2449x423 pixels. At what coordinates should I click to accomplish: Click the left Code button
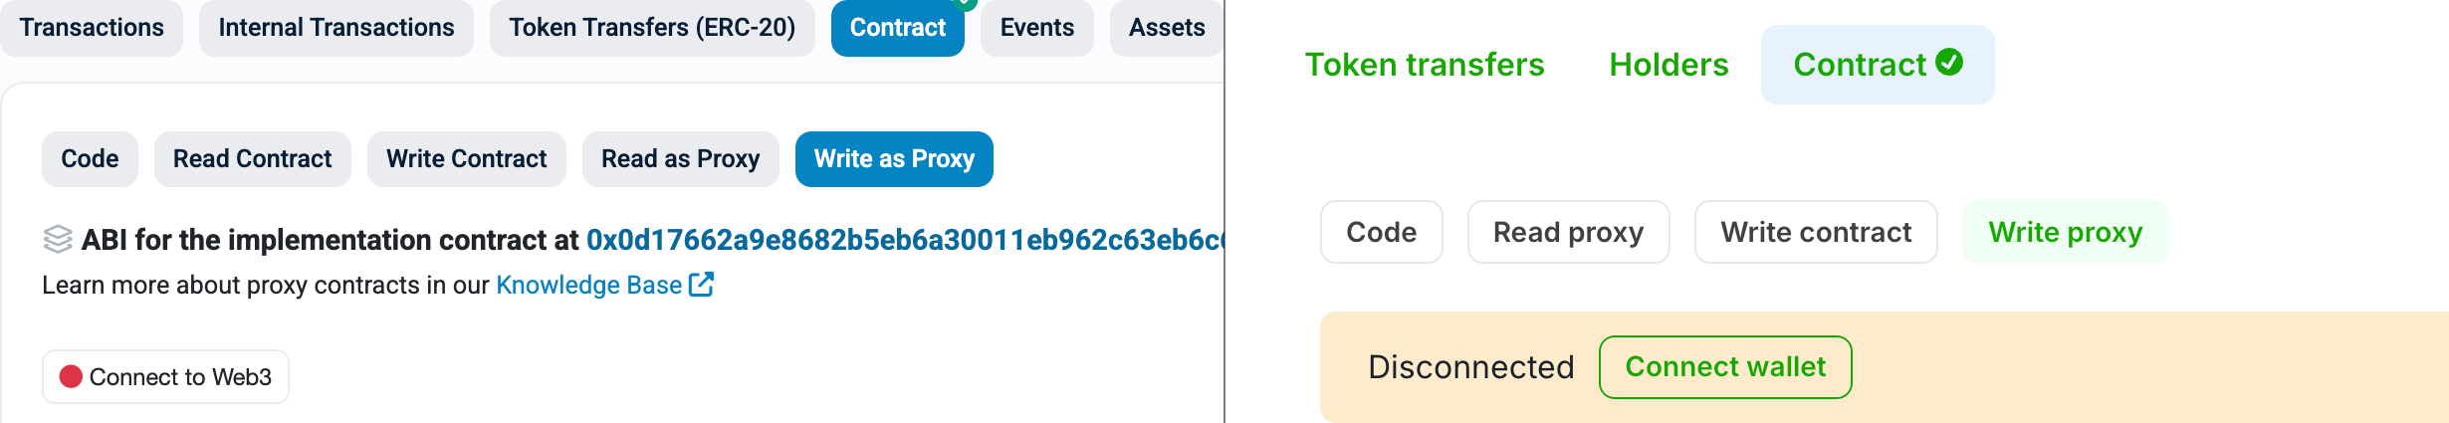pos(90,159)
